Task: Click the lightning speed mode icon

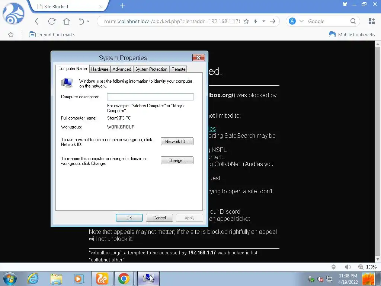Action: coord(256,21)
